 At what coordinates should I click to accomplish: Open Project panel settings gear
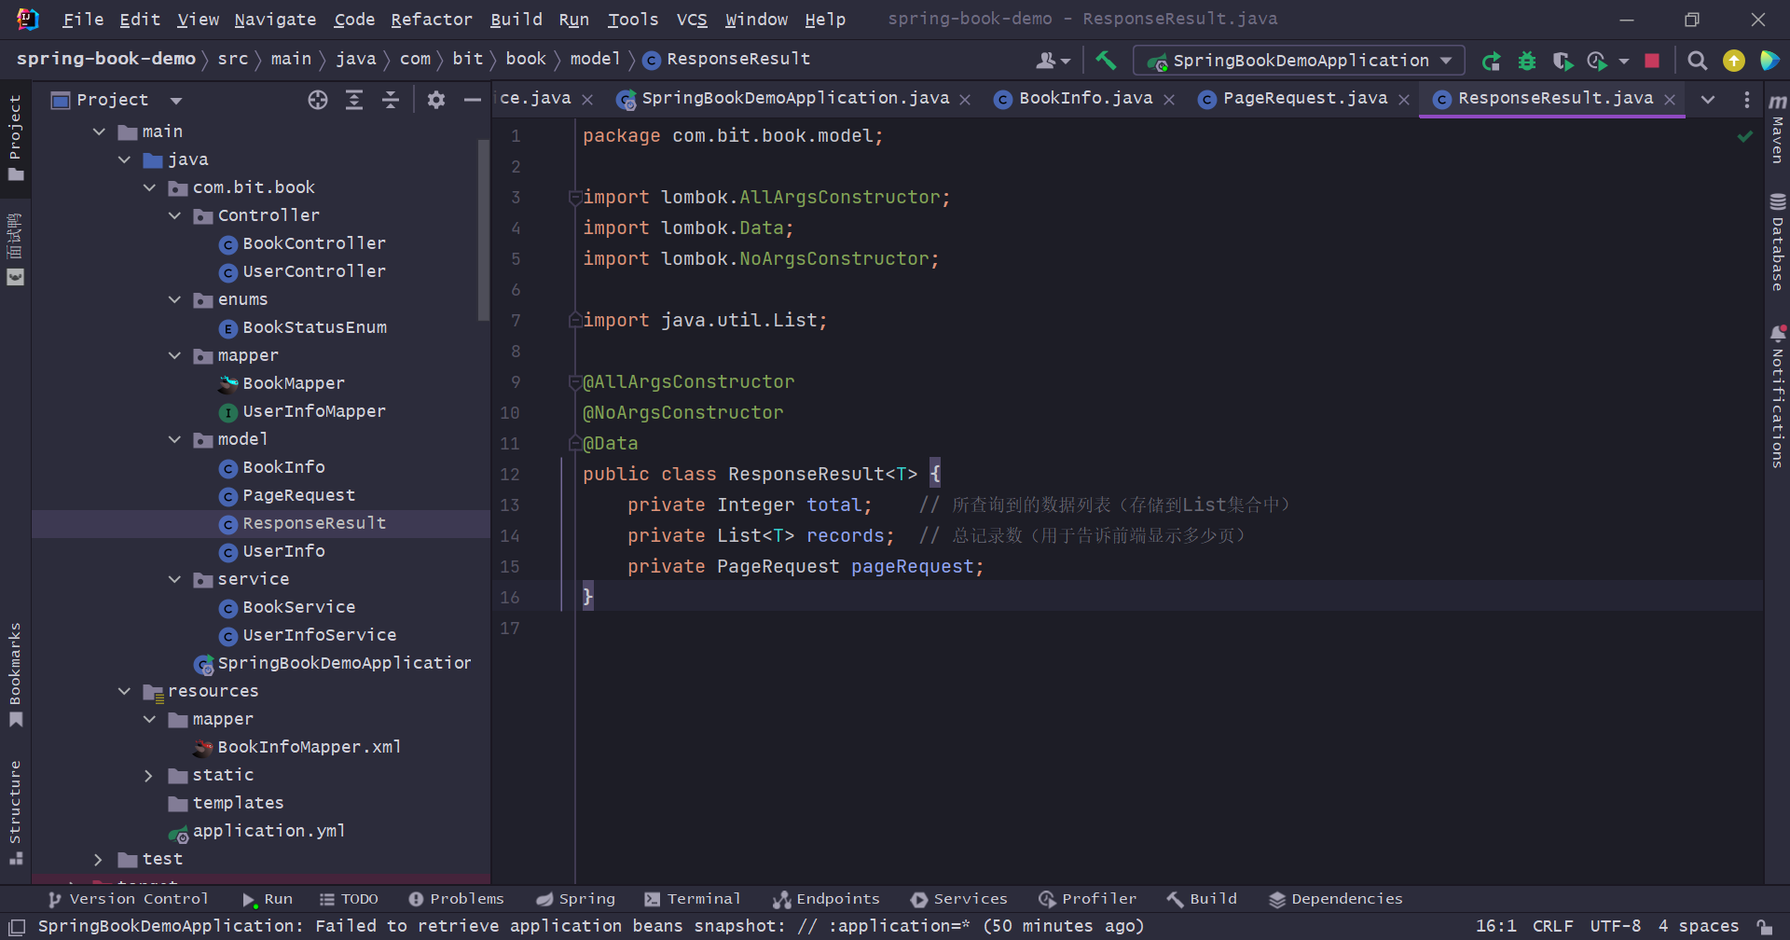click(436, 100)
